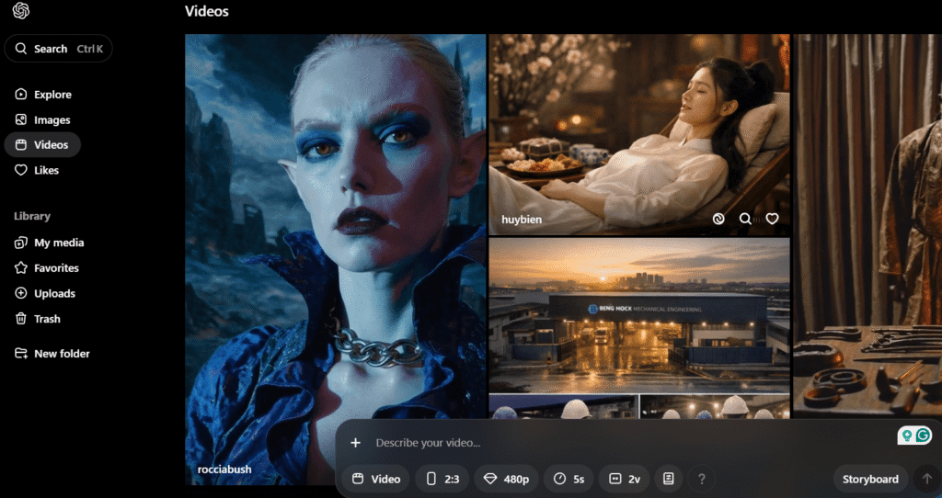Click the question mark help icon
Screen dimensions: 942x498
(x=702, y=479)
